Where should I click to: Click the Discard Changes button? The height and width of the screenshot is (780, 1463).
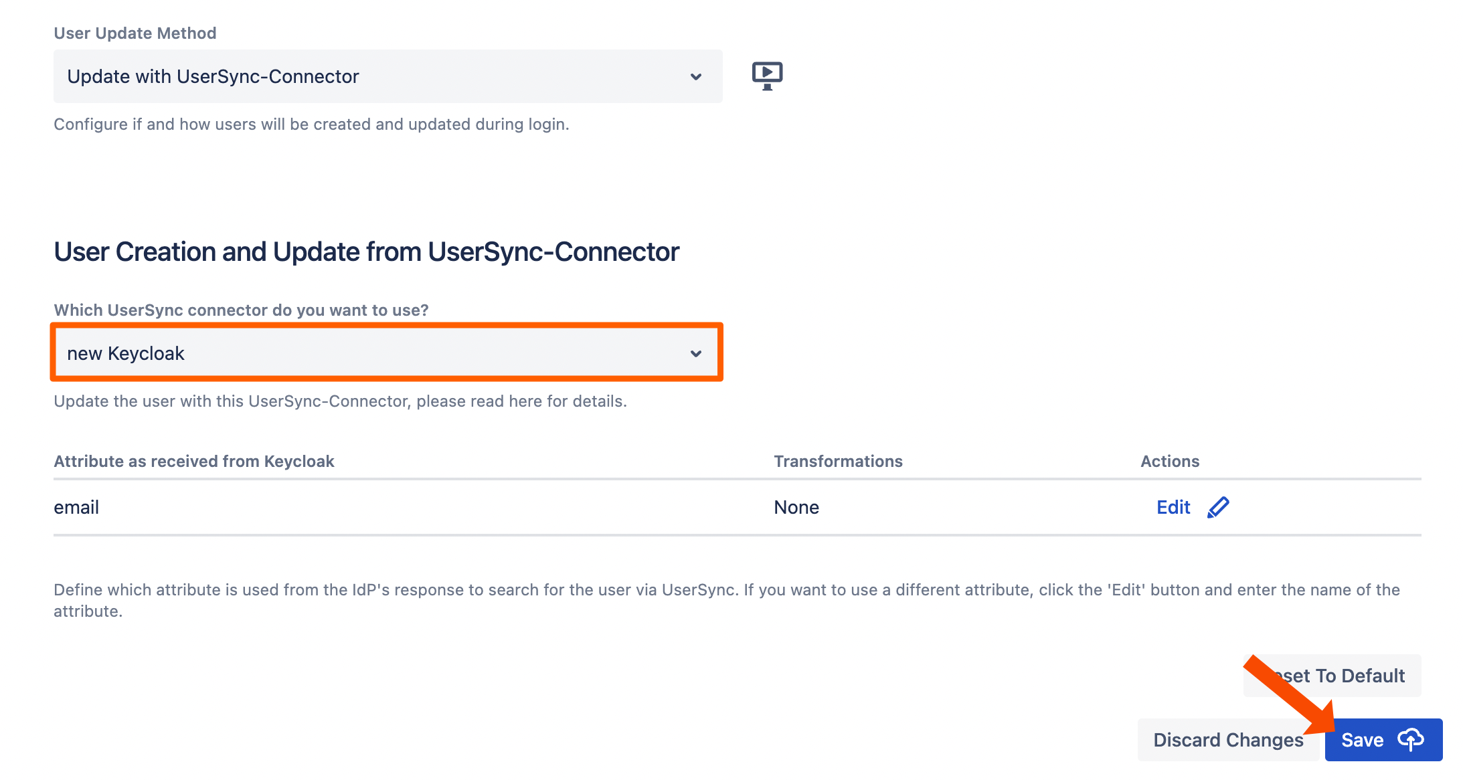(1227, 740)
